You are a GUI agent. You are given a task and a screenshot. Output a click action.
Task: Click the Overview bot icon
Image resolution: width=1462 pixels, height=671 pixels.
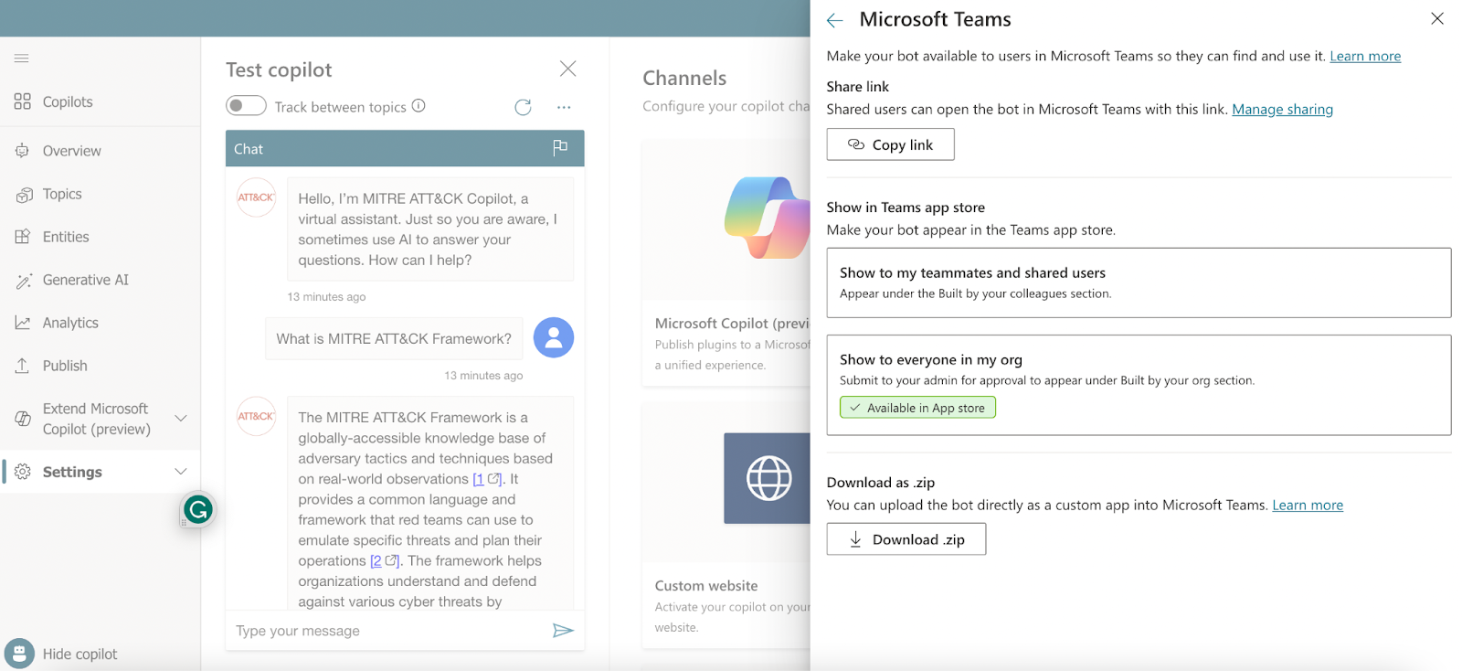click(23, 151)
